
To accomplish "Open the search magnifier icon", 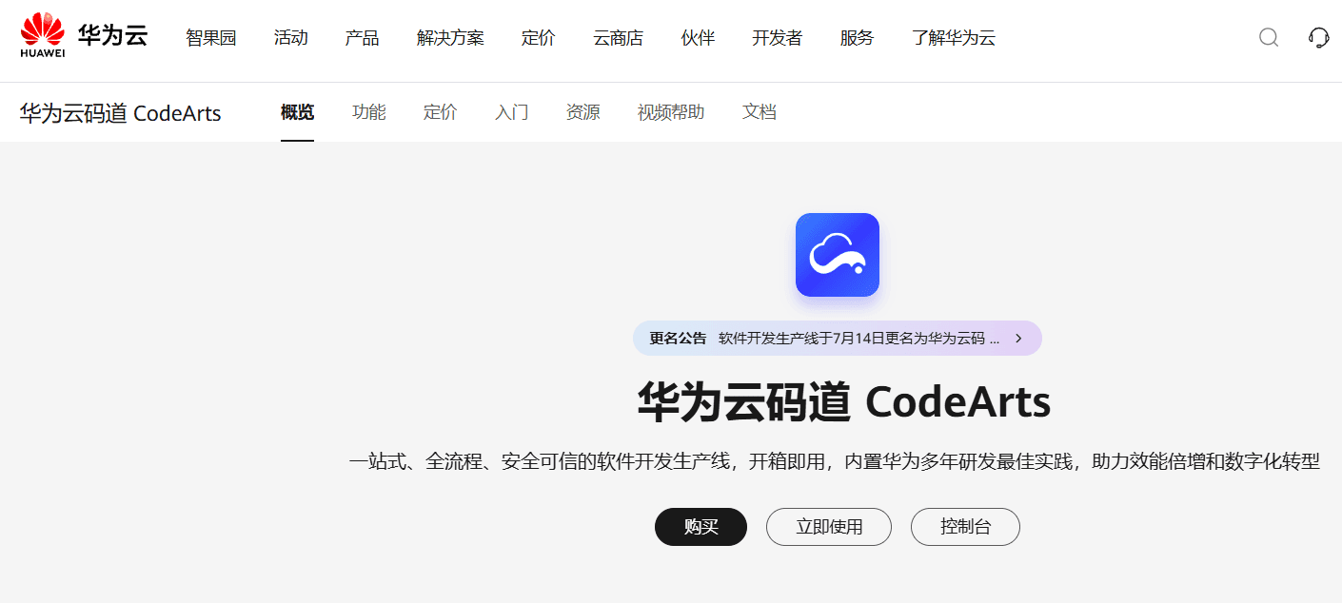I will click(x=1269, y=37).
